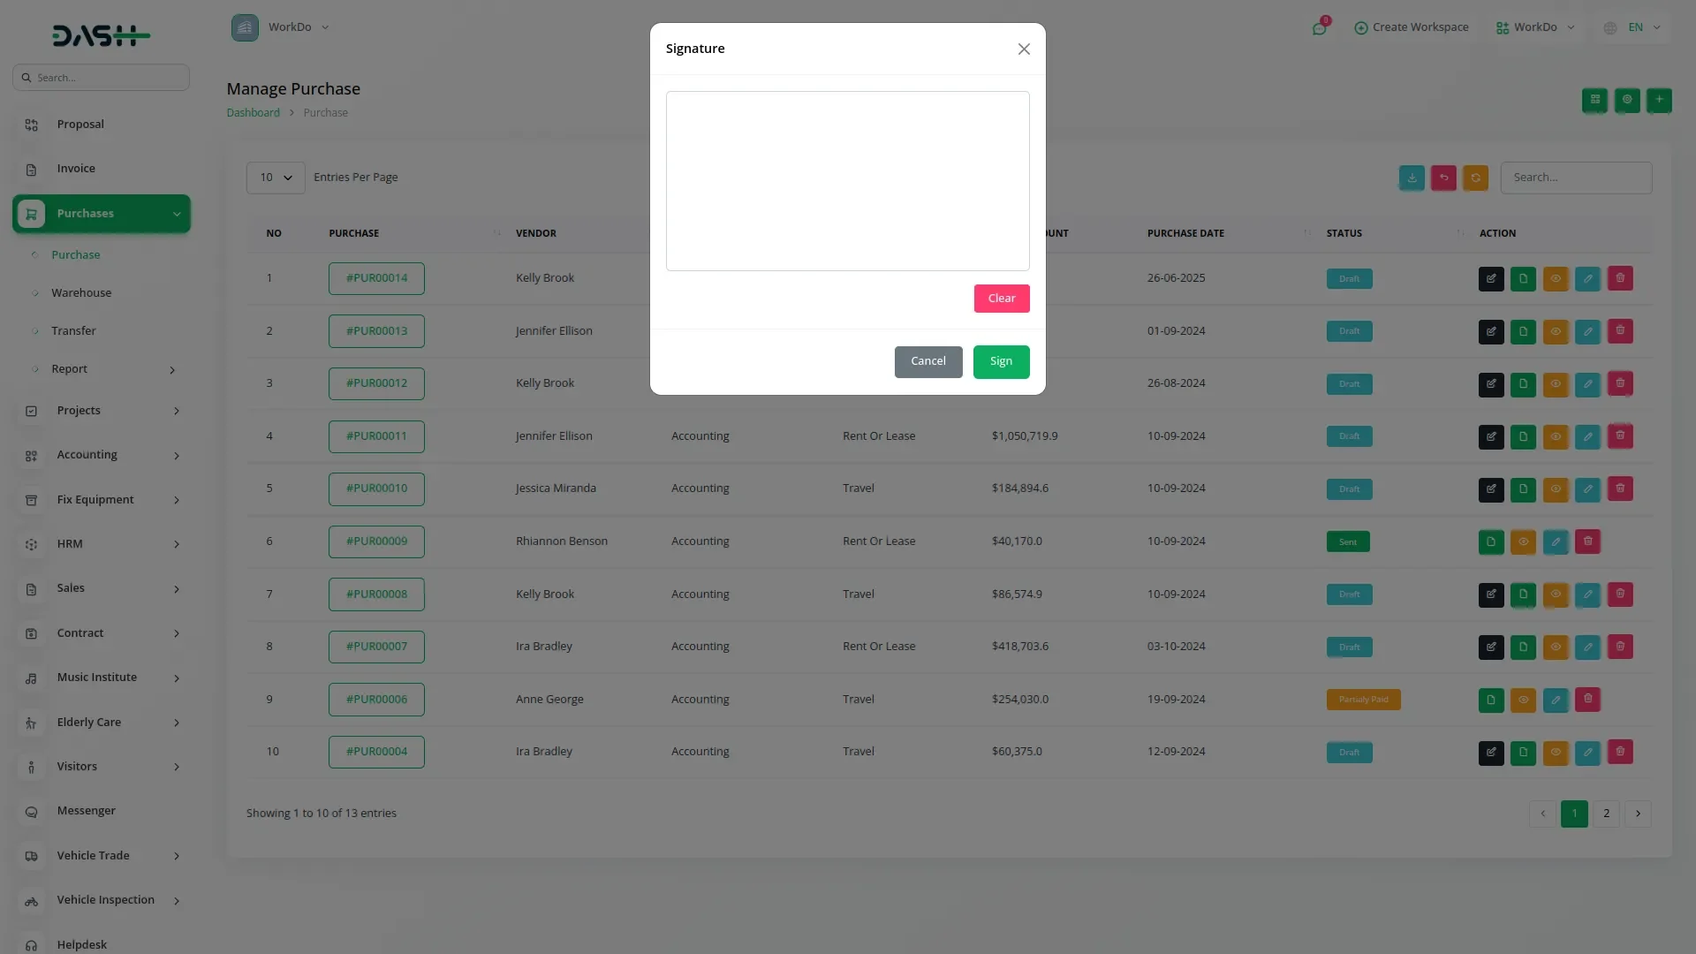This screenshot has width=1696, height=954.
Task: Open Warehouse in the Purchases submenu
Action: 81,292
